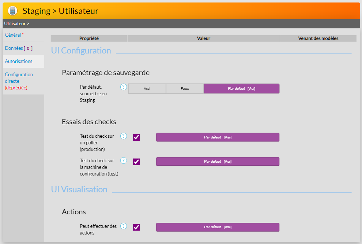This screenshot has width=362, height=244.
Task: View help for 'Peut effectuer des actions'
Action: pos(124,226)
